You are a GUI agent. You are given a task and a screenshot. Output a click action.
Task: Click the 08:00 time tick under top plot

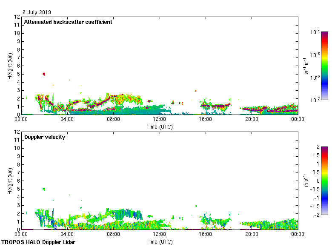[113, 120]
